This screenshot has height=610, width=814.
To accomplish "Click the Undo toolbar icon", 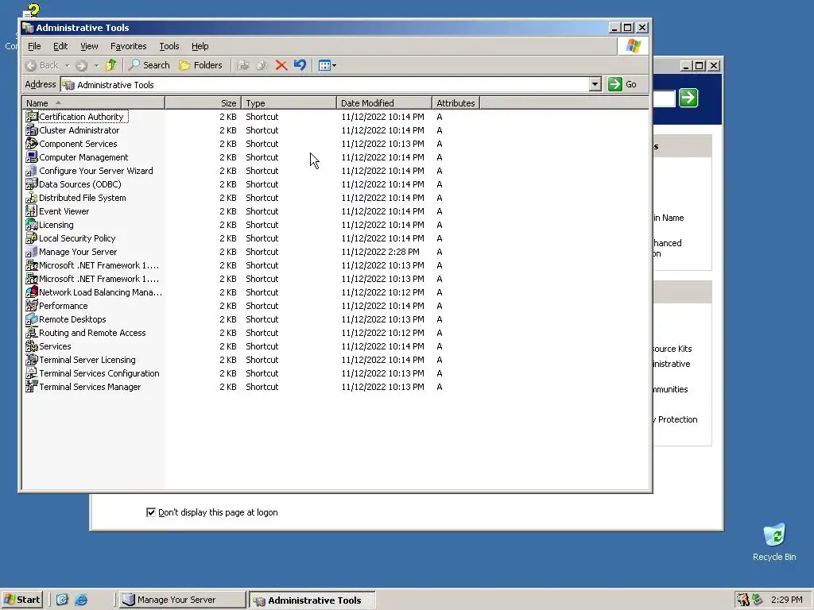I will [300, 65].
